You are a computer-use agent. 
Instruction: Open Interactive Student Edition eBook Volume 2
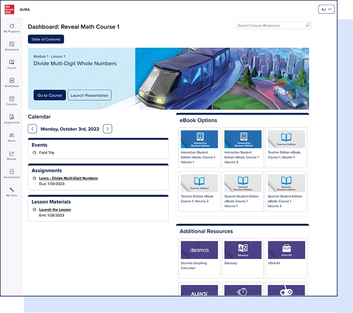[243, 148]
